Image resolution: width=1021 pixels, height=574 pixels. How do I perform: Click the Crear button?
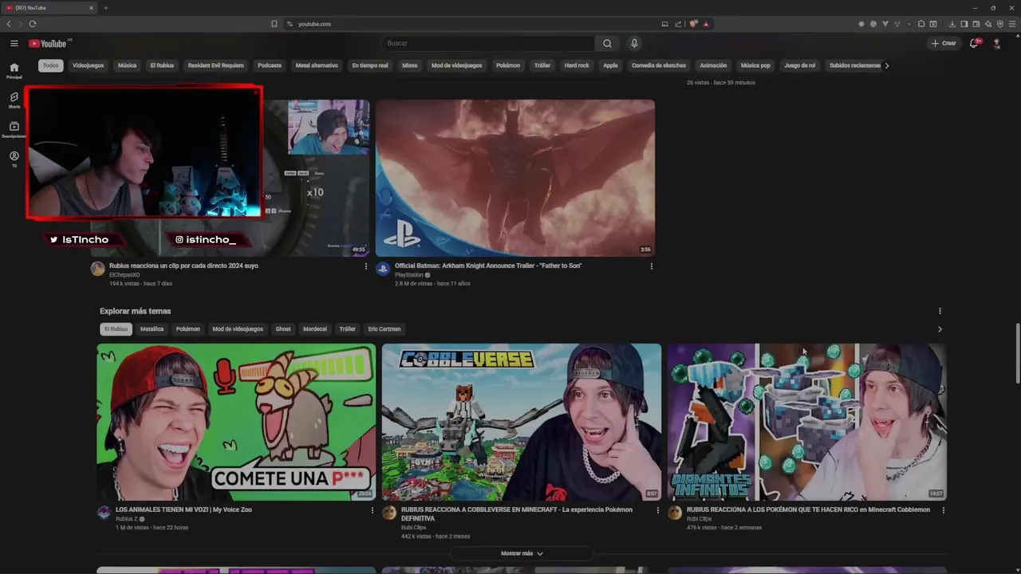(944, 43)
